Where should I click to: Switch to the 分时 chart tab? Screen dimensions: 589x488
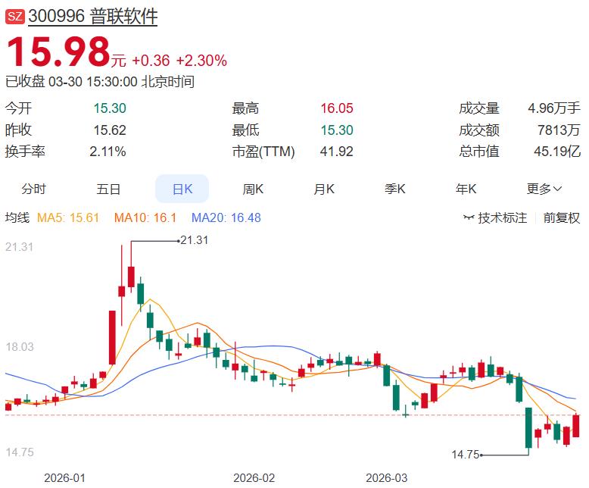pos(34,189)
